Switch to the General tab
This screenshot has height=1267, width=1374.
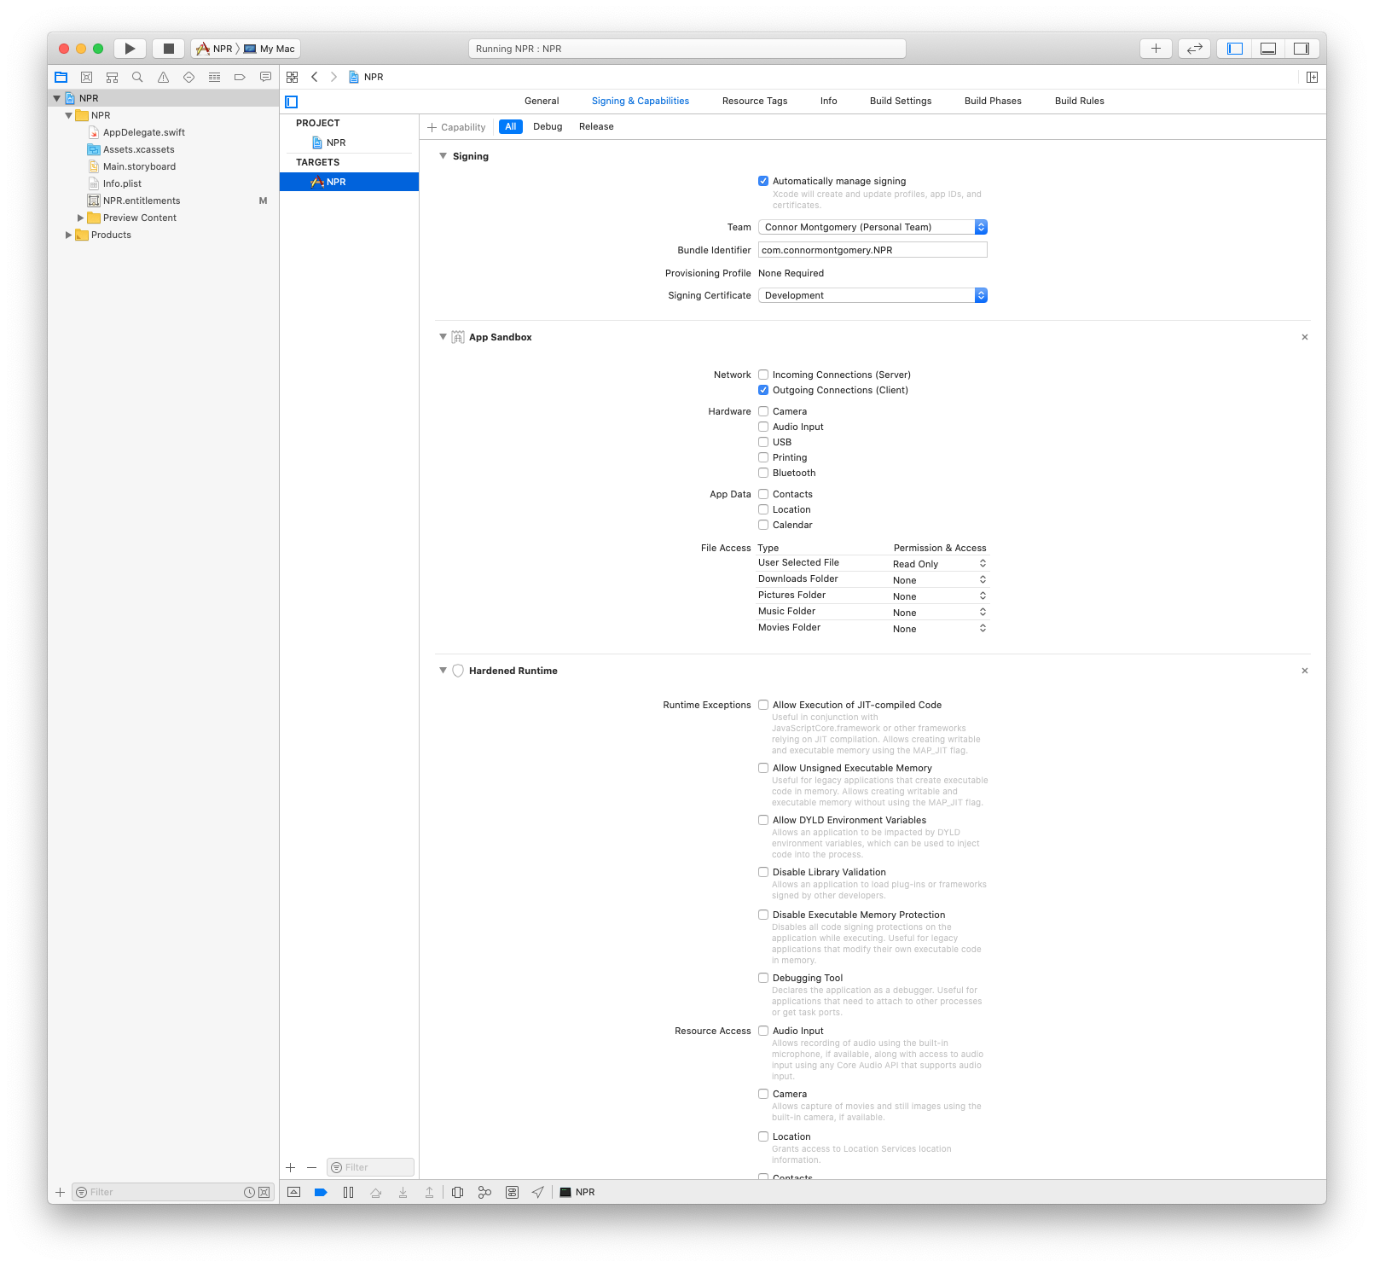(x=542, y=101)
